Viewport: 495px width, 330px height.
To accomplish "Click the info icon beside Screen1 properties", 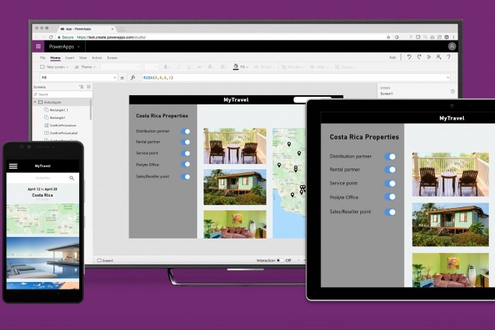I will [x=452, y=91].
